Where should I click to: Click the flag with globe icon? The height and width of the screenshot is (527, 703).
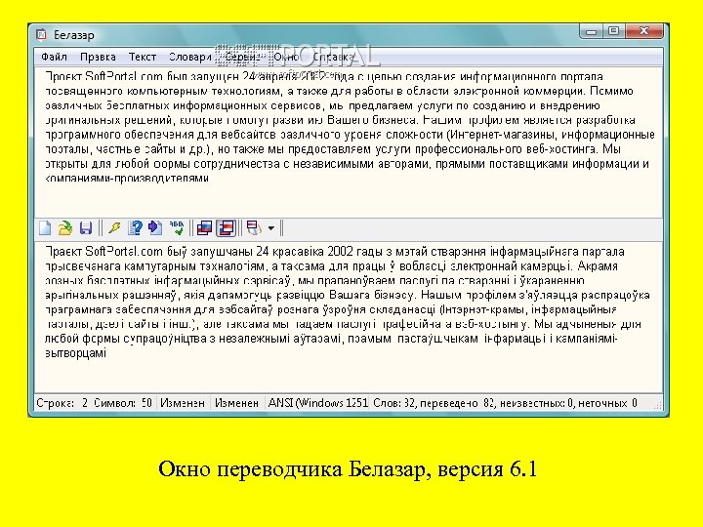254,228
